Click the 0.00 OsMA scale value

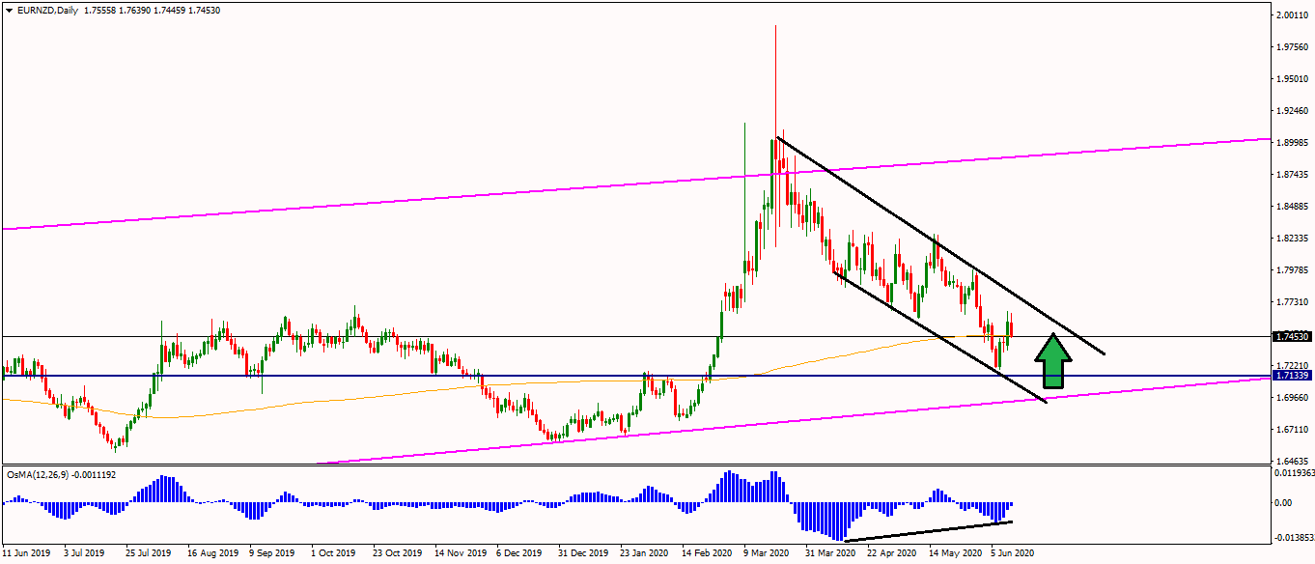tap(1284, 503)
